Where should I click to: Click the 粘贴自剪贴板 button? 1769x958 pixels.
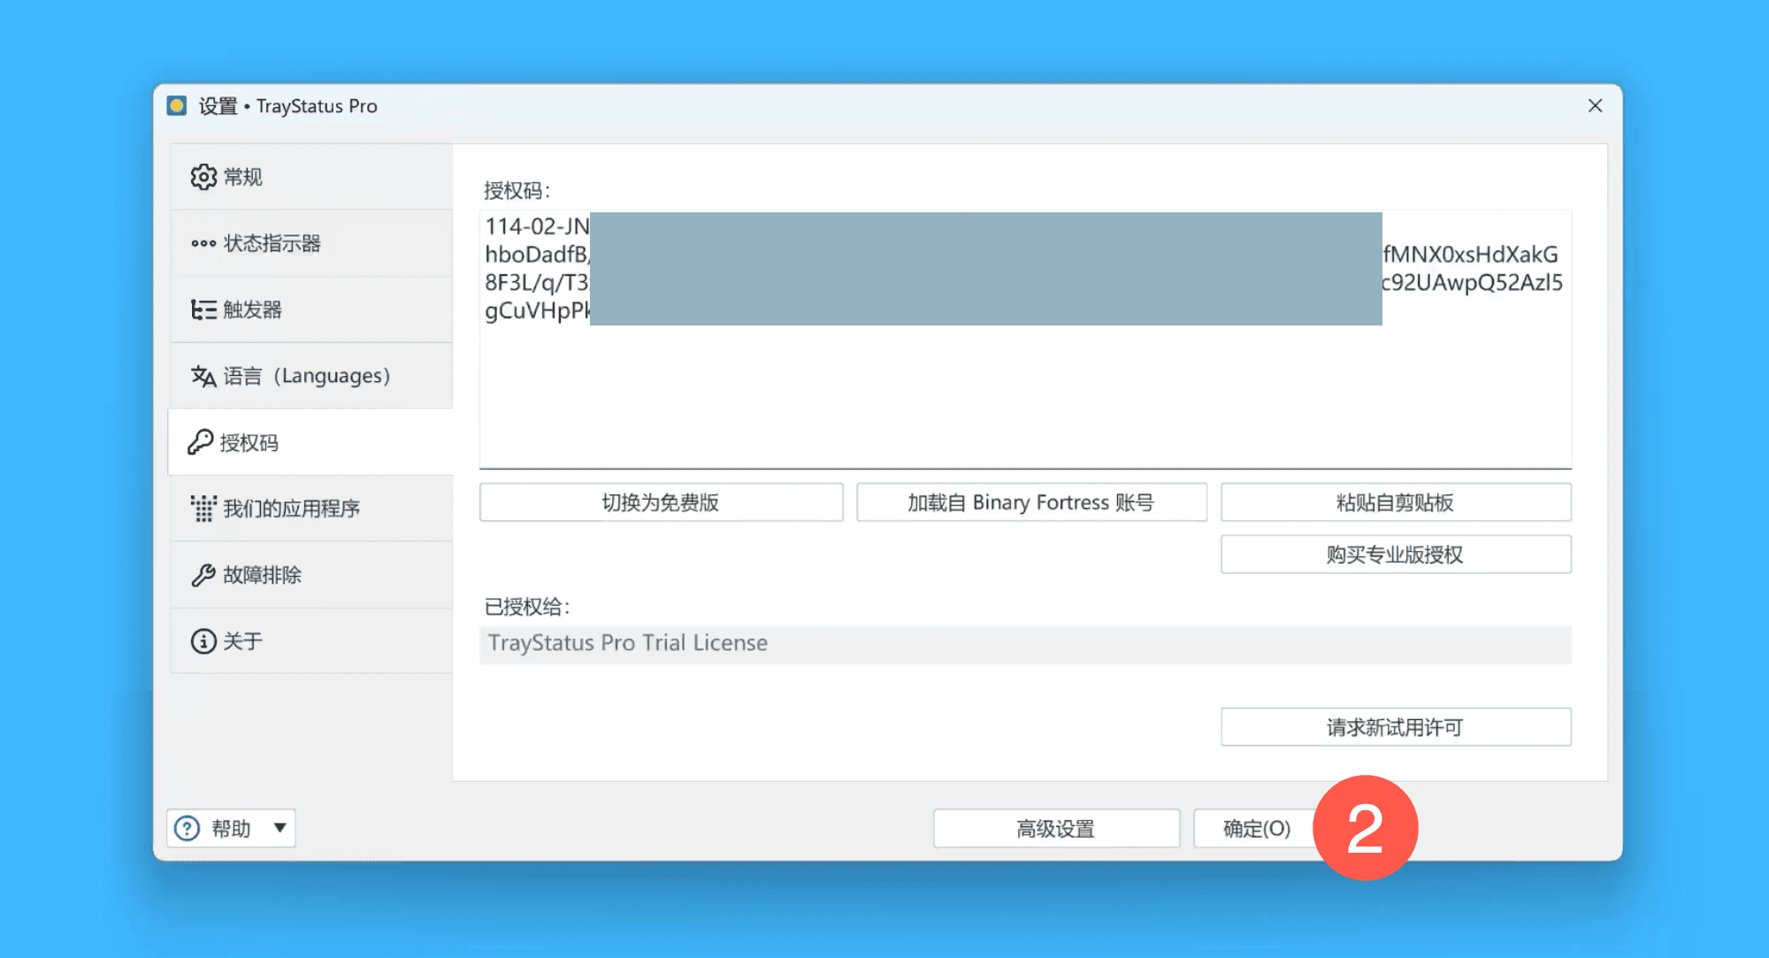click(x=1396, y=502)
